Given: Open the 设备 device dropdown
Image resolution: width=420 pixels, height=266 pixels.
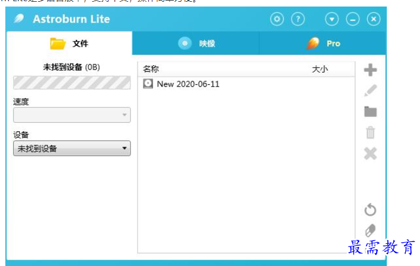Looking at the screenshot, I should 72,148.
